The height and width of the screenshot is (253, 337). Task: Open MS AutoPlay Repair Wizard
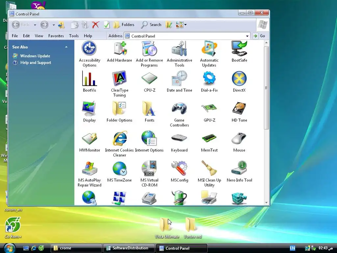tap(90, 174)
